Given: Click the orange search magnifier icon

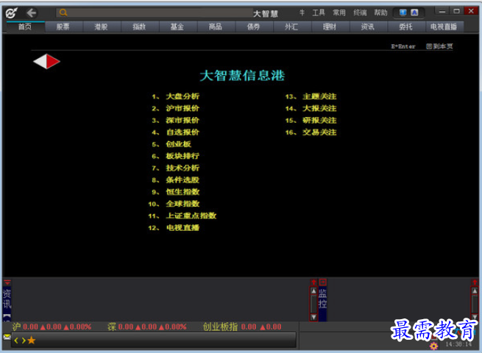Looking at the screenshot, I should point(63,13).
